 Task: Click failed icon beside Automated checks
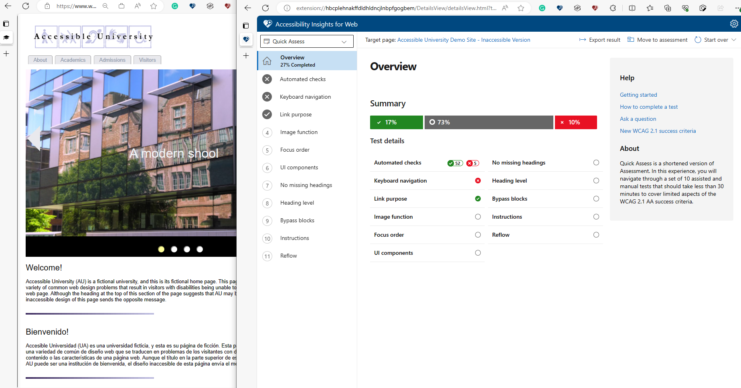(x=267, y=79)
